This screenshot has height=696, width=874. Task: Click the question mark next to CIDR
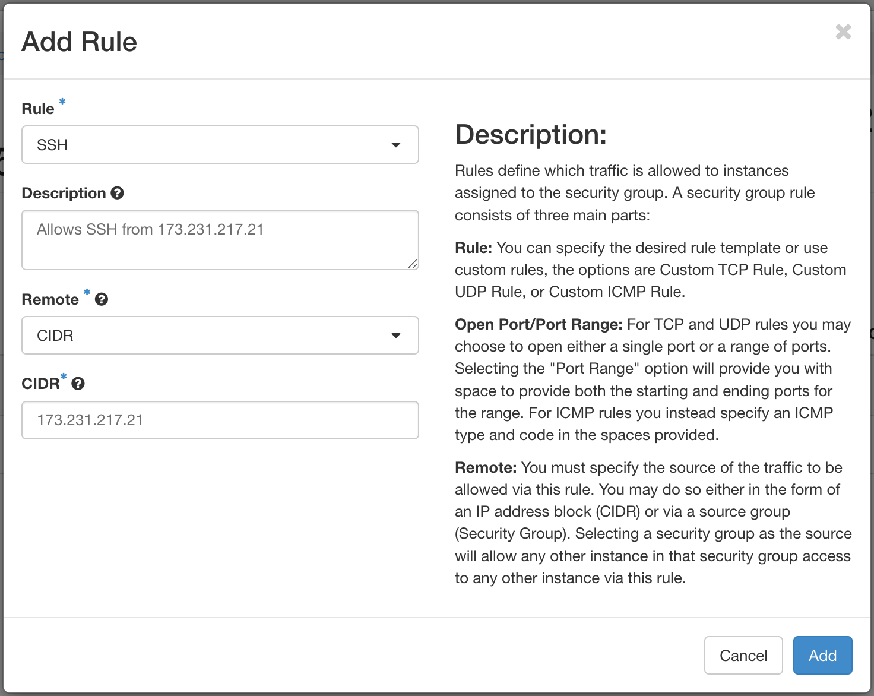78,384
